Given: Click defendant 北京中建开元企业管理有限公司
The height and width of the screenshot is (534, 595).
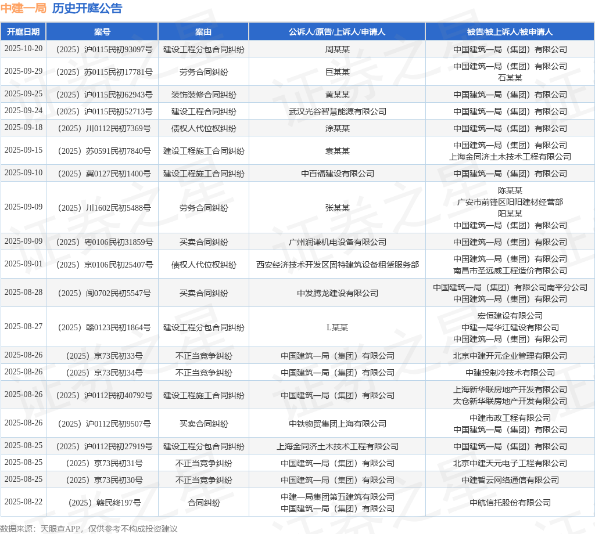Looking at the screenshot, I should click(x=510, y=356).
